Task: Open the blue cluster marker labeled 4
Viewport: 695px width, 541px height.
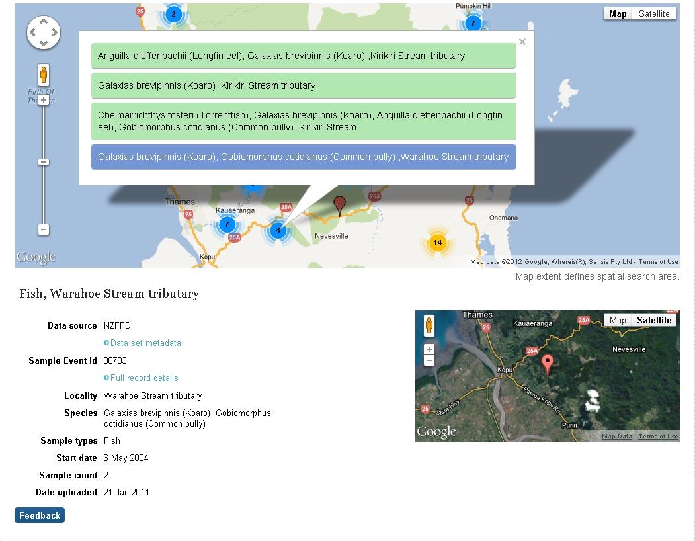Action: (x=278, y=230)
